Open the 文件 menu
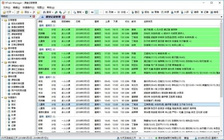The width and height of the screenshot is (224, 140). pos(7,7)
